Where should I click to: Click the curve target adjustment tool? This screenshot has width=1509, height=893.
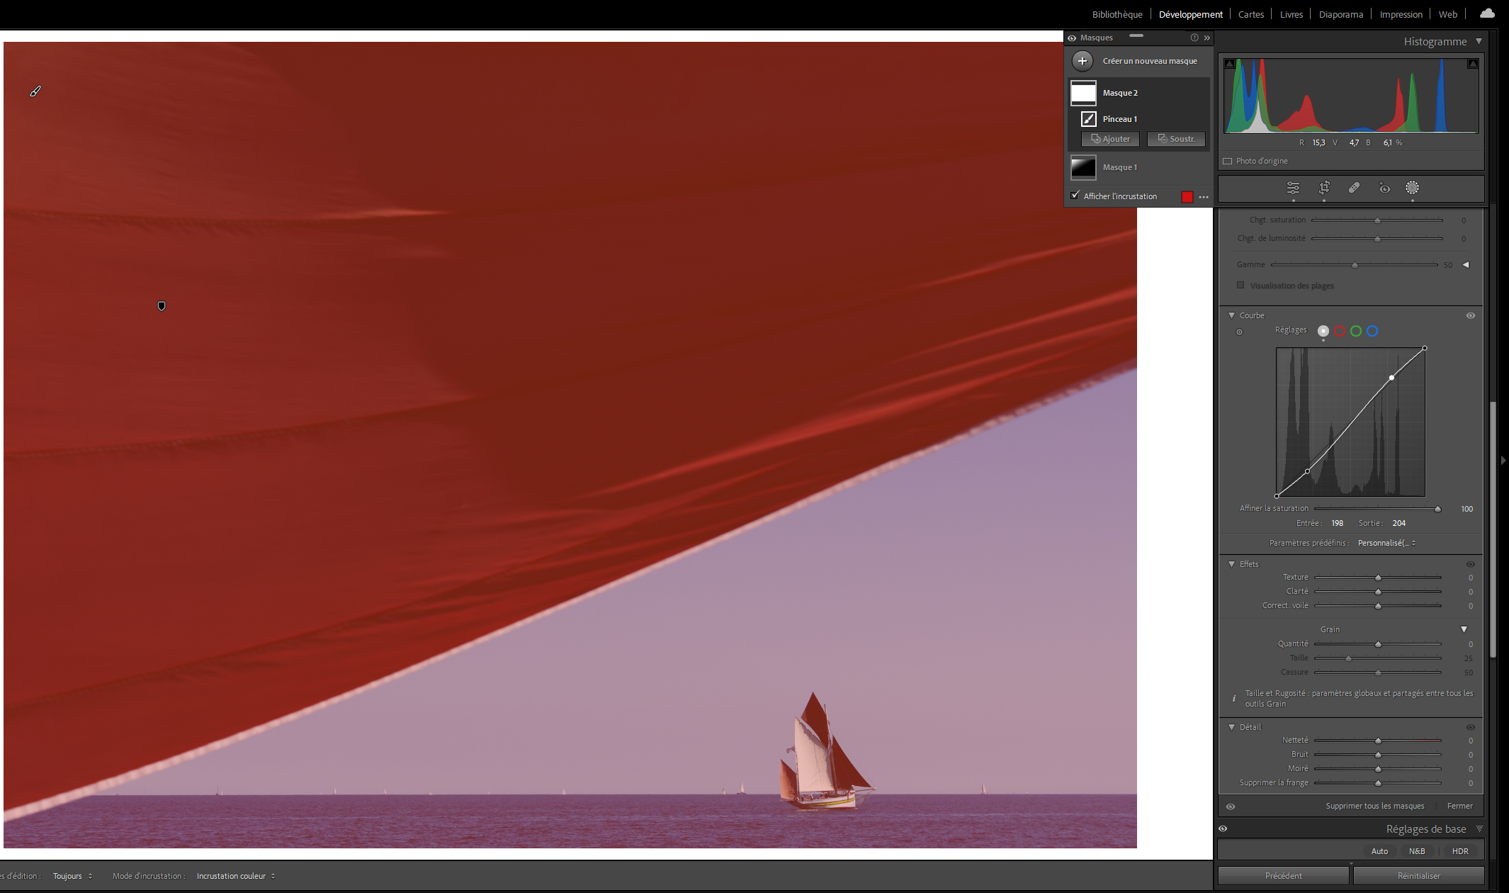[x=1239, y=332]
